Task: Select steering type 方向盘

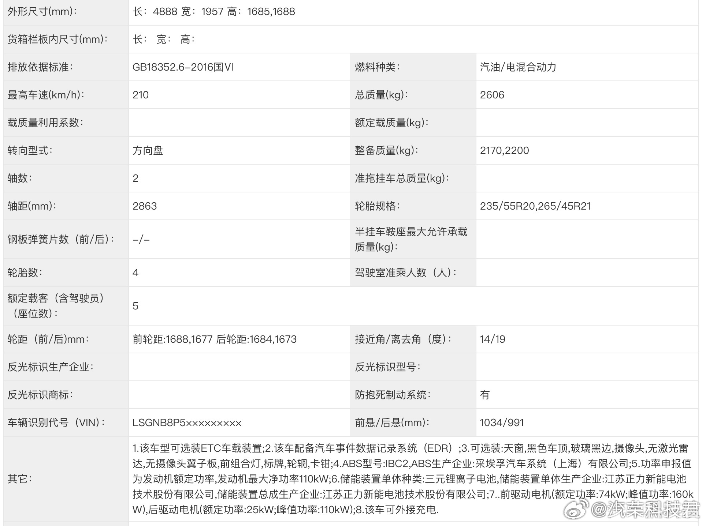Action: [148, 151]
